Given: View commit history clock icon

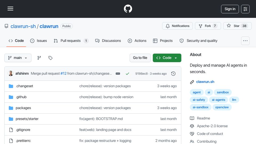Looking at the screenshot, I should tap(173, 74).
